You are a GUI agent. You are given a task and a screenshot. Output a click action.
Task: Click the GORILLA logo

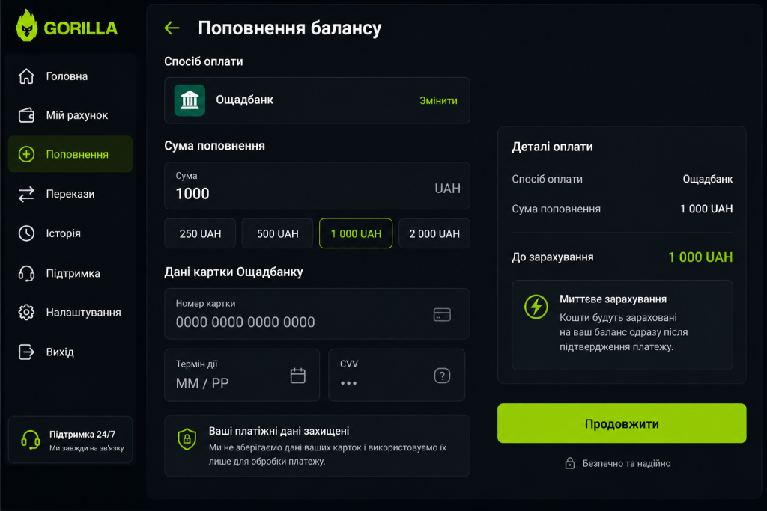(67, 26)
